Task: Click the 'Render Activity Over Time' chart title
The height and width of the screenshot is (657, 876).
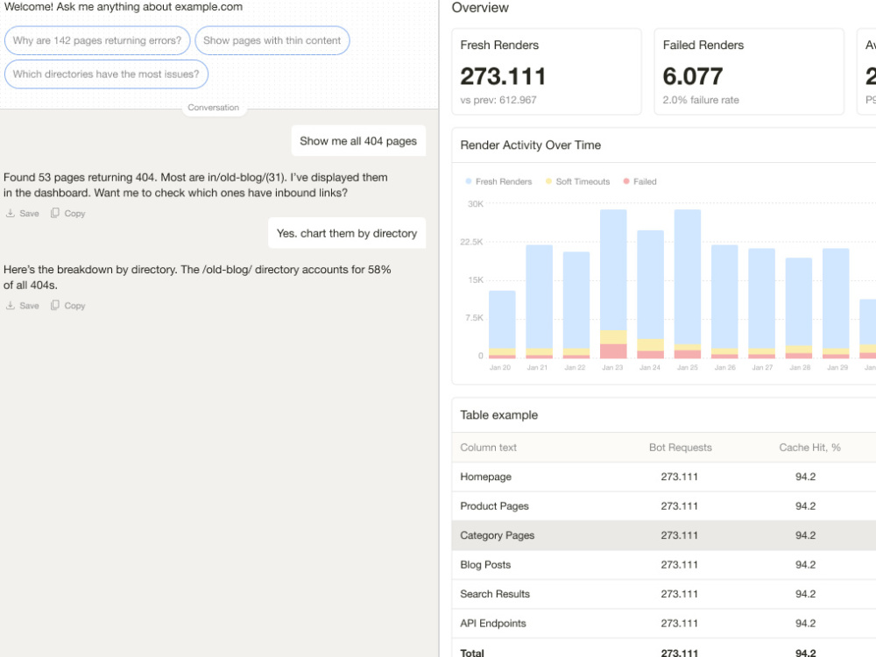Action: pyautogui.click(x=530, y=145)
